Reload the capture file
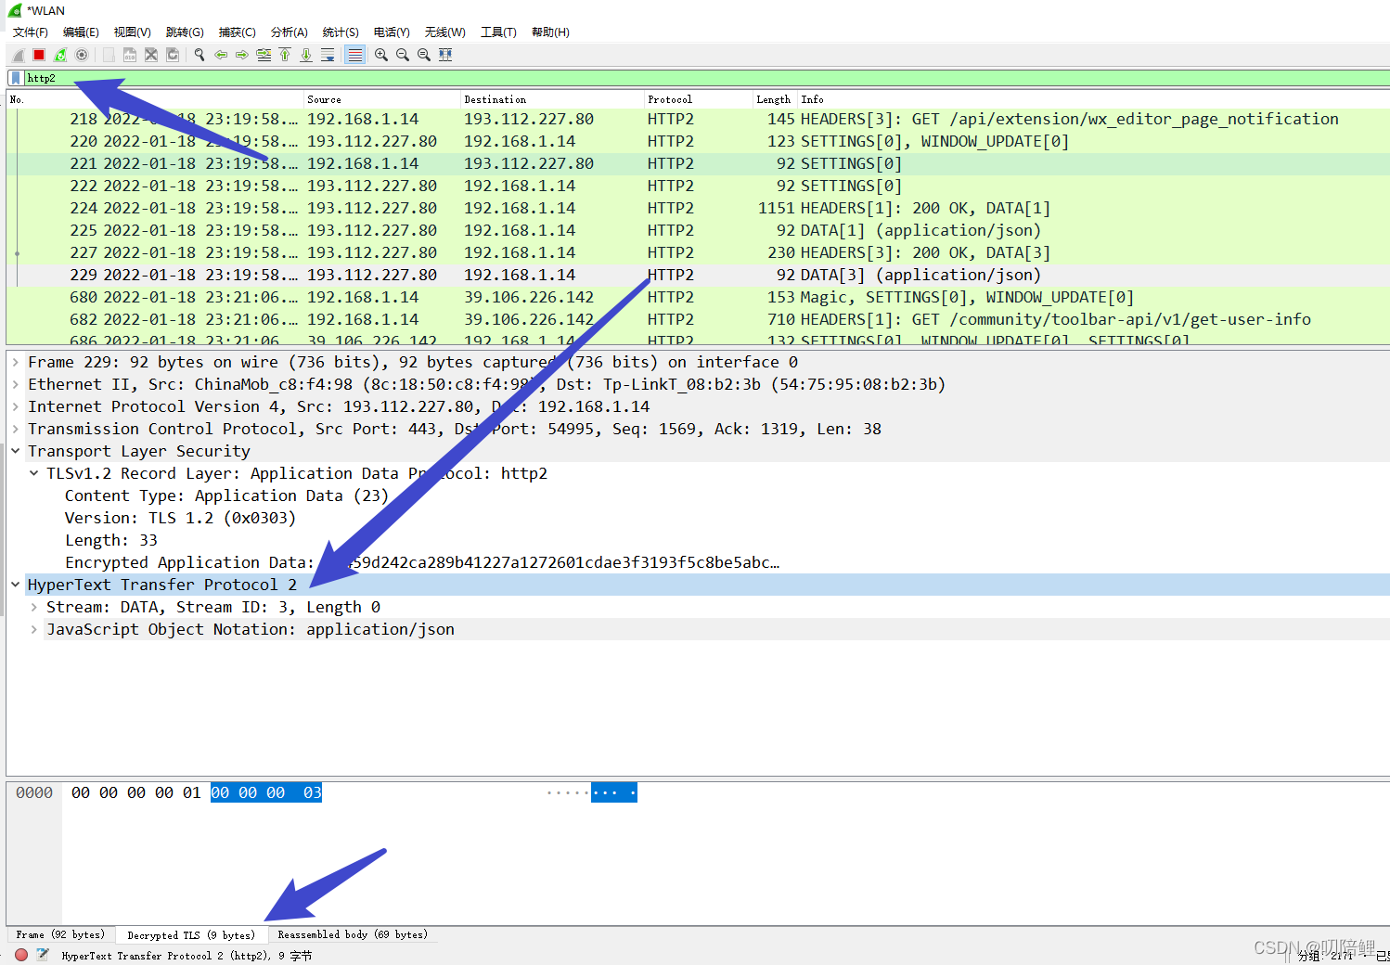Viewport: 1390px width, 965px height. tap(173, 55)
